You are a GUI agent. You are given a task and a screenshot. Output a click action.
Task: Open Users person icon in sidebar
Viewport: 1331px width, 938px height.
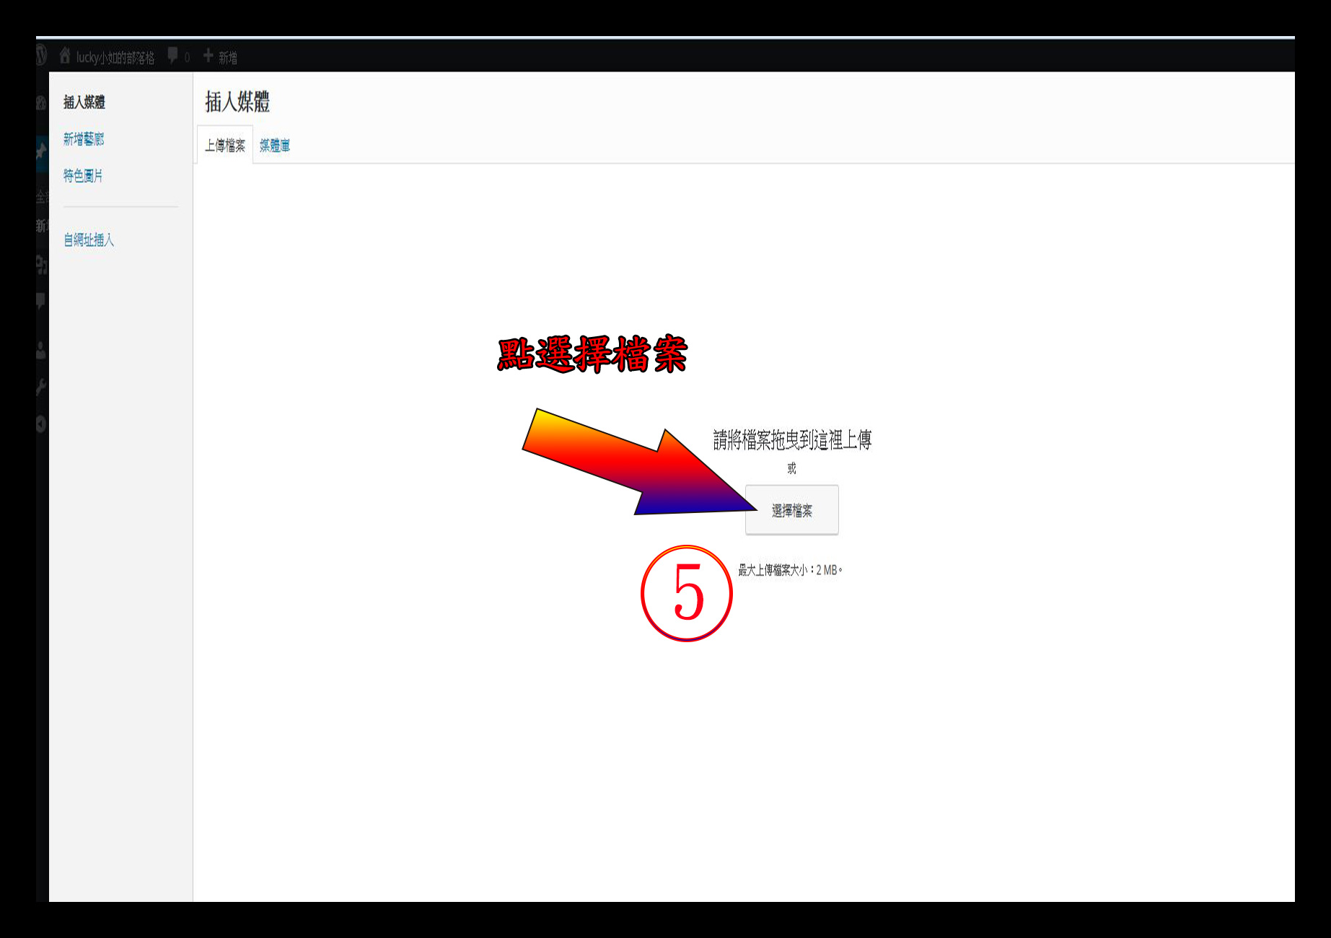point(41,351)
